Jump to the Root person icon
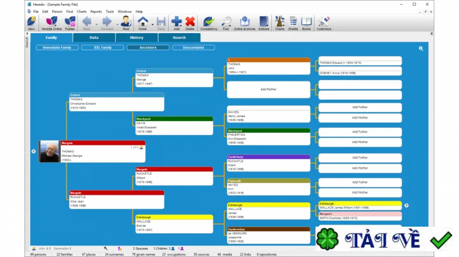This screenshot has height=257, width=459. [x=126, y=23]
